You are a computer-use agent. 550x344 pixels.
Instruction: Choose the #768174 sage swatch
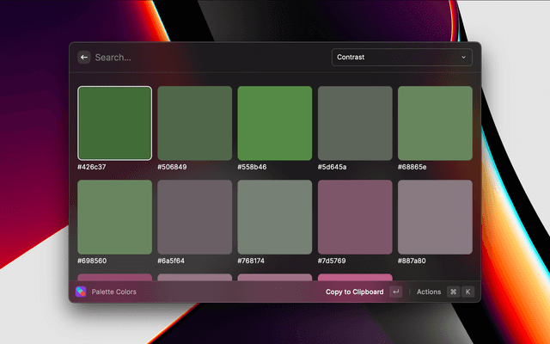[275, 217]
